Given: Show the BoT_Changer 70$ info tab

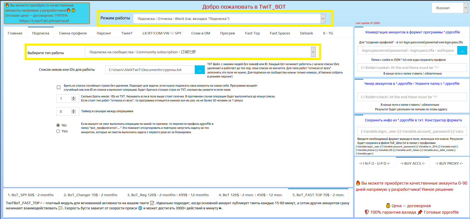Looking at the screenshot, I should tap(91, 195).
